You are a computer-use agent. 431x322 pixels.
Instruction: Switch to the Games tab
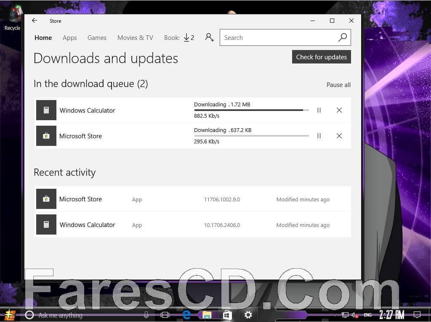pyautogui.click(x=97, y=37)
